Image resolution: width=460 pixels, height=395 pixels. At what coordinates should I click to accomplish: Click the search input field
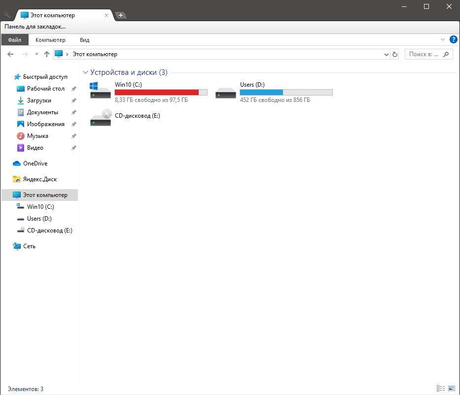point(424,54)
